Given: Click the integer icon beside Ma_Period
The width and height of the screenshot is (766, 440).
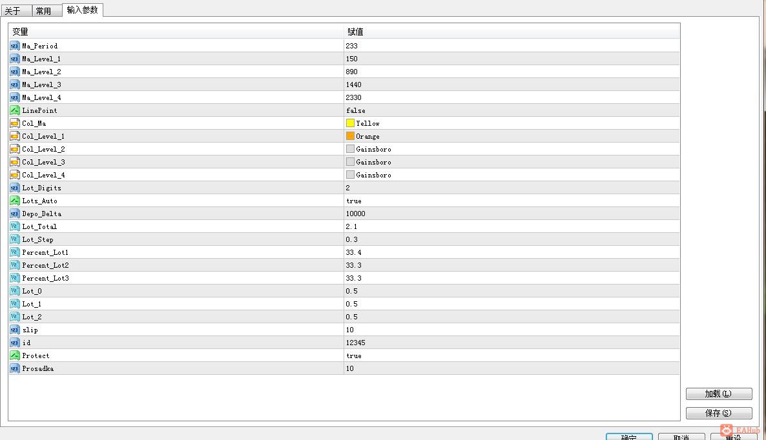Looking at the screenshot, I should [x=15, y=46].
